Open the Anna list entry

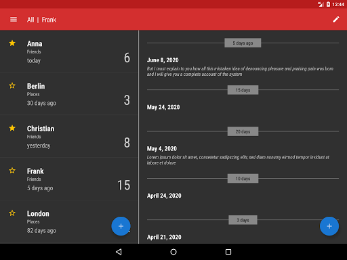[69, 51]
